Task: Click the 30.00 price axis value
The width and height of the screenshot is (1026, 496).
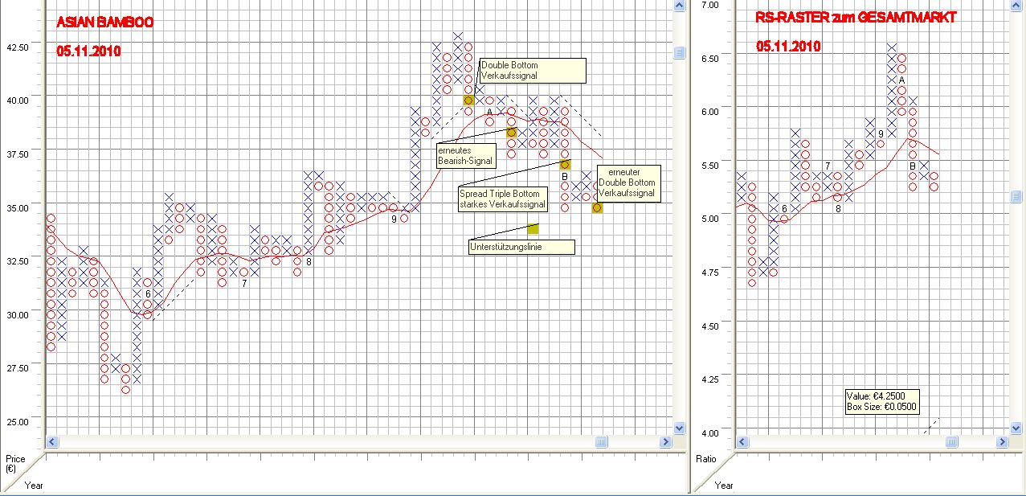Action: (18, 315)
